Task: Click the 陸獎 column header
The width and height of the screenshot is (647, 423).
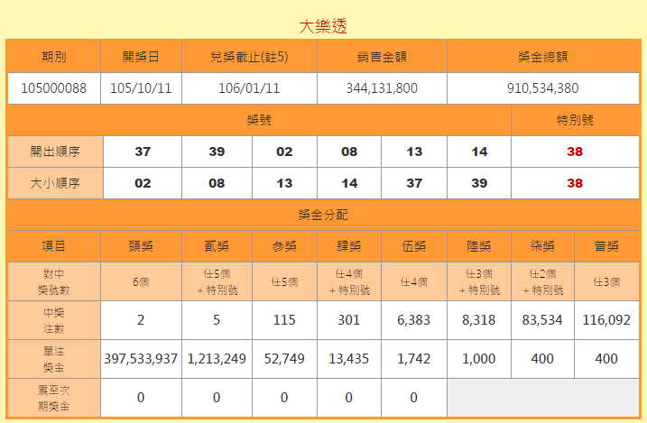Action: [478, 246]
